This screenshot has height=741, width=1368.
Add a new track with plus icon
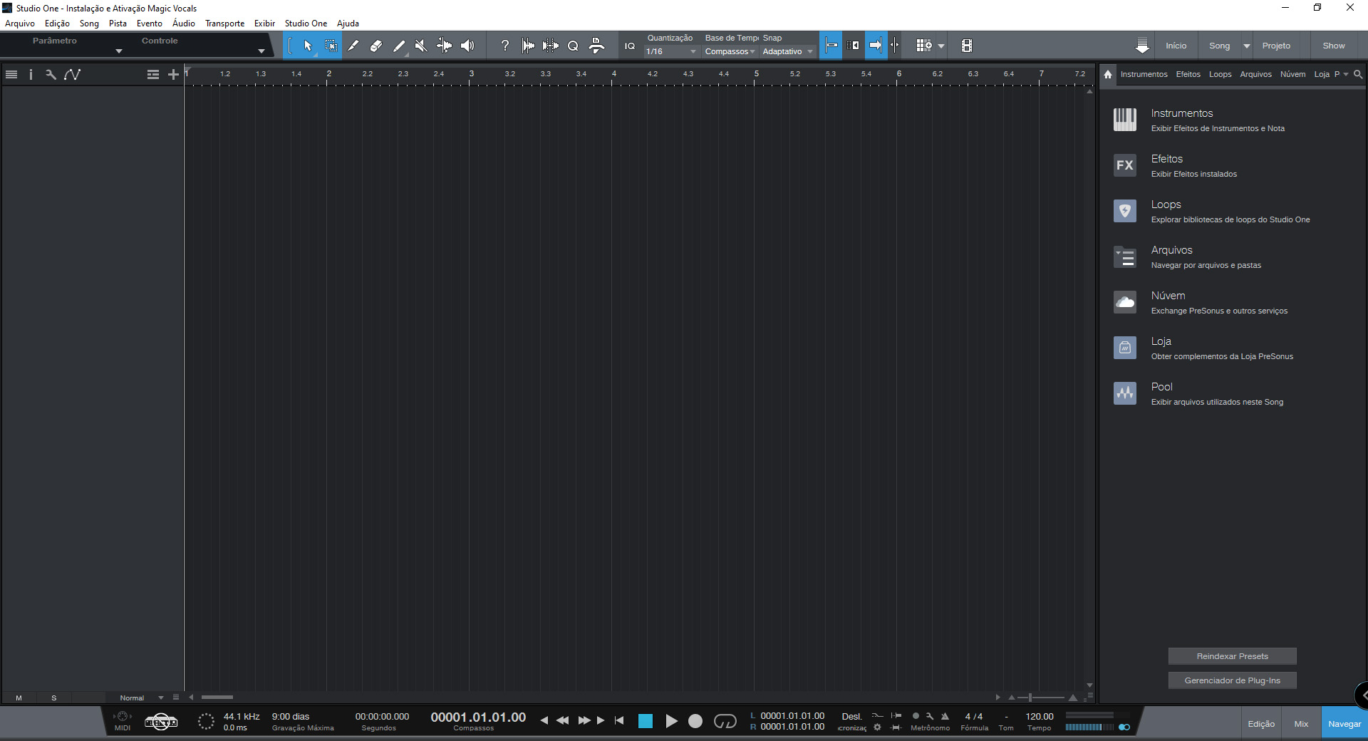tap(173, 74)
